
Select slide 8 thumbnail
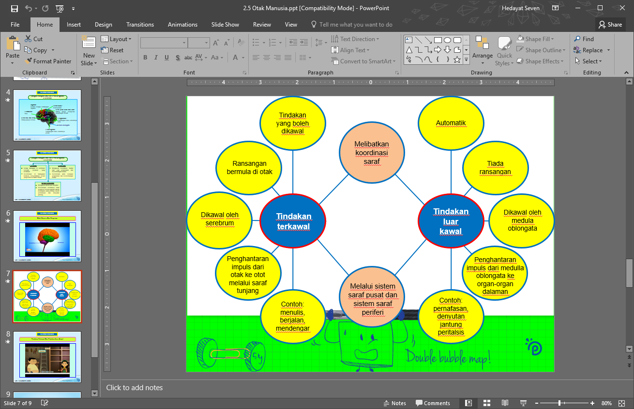pyautogui.click(x=47, y=357)
